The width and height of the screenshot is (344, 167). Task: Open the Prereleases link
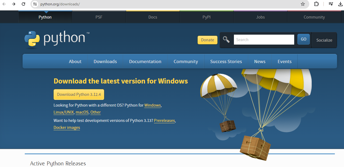tap(164, 121)
